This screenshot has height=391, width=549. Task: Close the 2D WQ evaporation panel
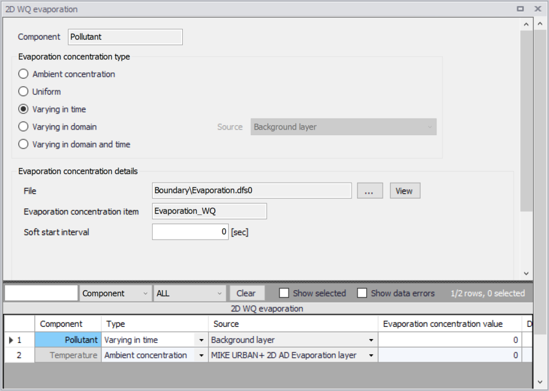click(538, 9)
